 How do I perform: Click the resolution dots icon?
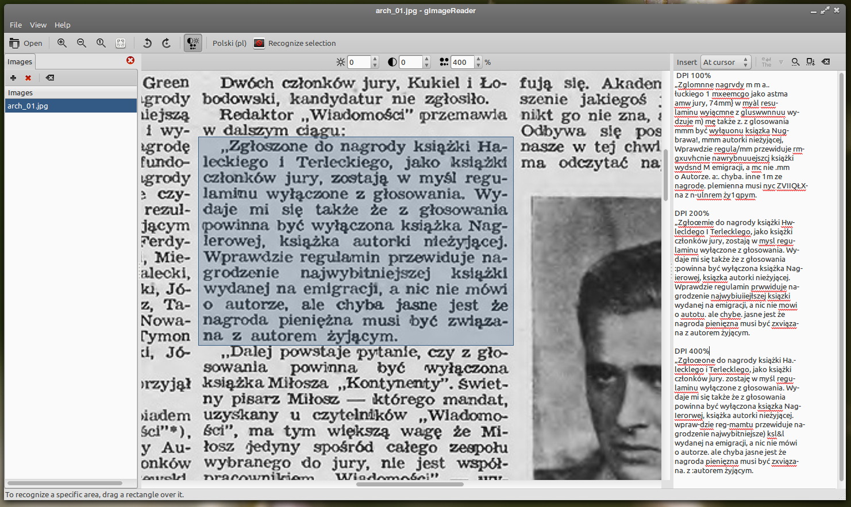click(x=444, y=62)
